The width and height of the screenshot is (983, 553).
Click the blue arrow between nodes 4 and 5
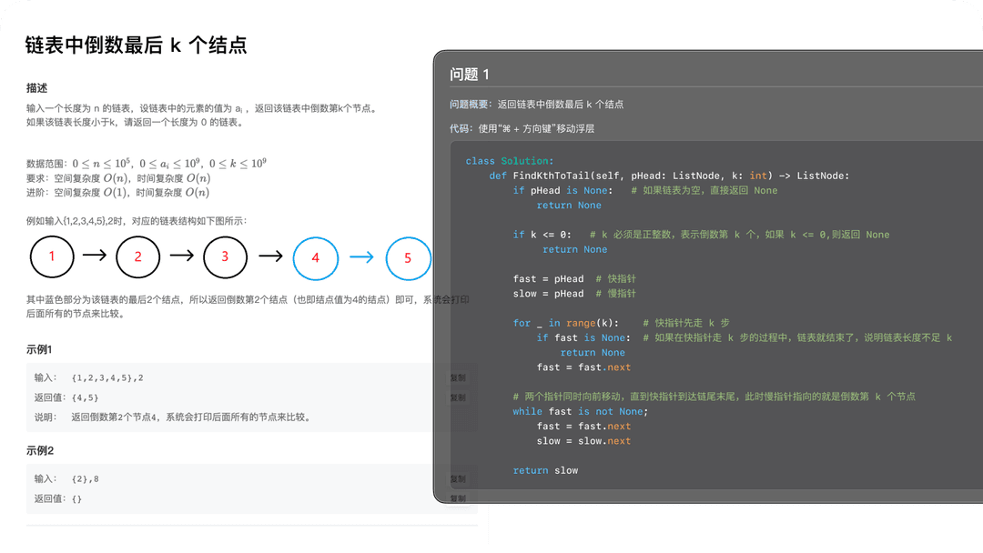pyautogui.click(x=361, y=257)
